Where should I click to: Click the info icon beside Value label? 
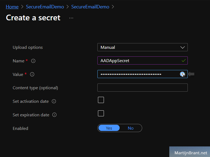pyautogui.click(x=32, y=74)
